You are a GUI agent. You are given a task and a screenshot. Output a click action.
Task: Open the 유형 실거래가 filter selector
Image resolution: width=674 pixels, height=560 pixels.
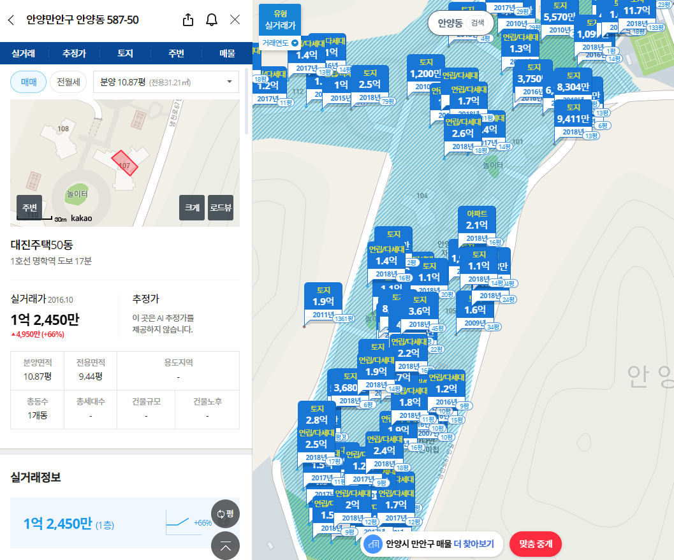(x=280, y=20)
